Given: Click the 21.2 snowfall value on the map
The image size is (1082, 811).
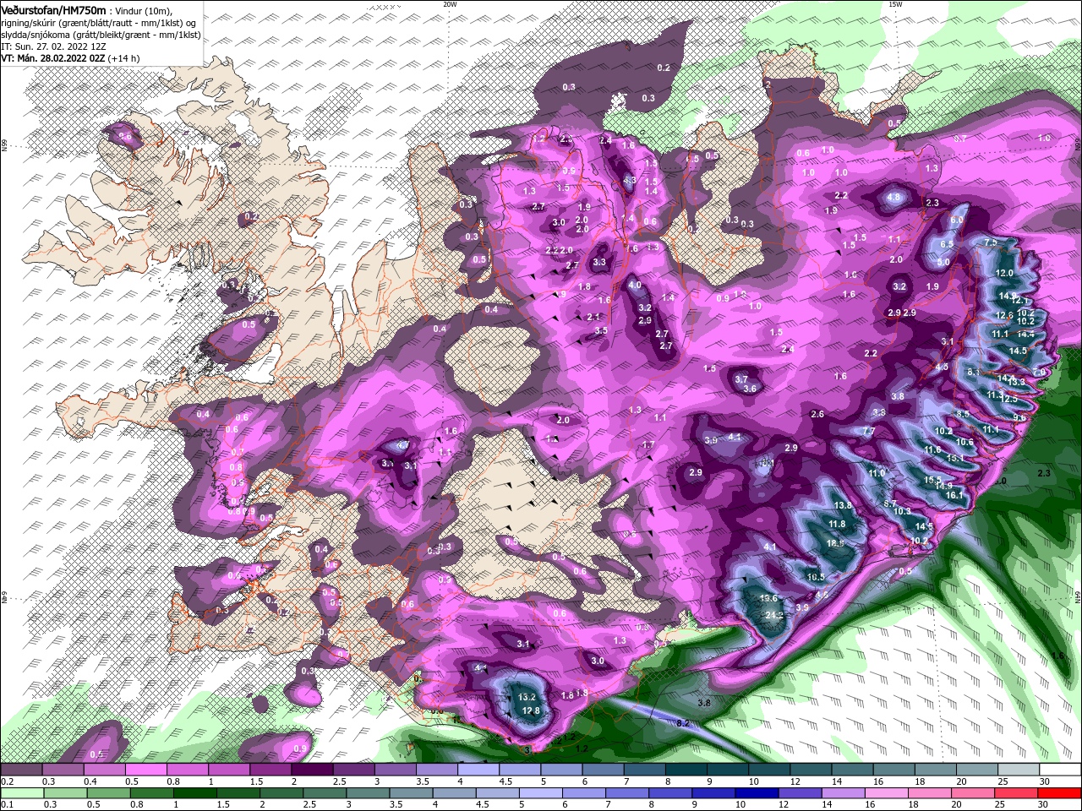Looking at the screenshot, I should [775, 615].
